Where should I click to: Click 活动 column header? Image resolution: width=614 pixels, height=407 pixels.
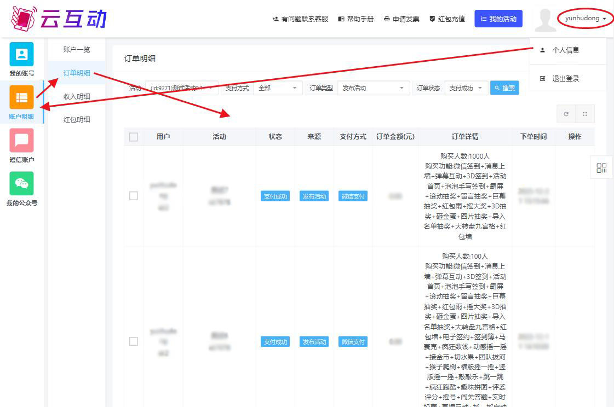[x=219, y=136]
